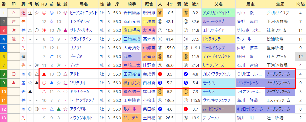This screenshot has height=122, width=306.
Task: Open jockey link 武豊
Action: pyautogui.click(x=127, y=56)
